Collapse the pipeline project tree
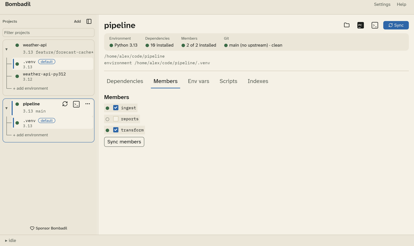Viewport: 414px width, 246px height. [x=6, y=108]
